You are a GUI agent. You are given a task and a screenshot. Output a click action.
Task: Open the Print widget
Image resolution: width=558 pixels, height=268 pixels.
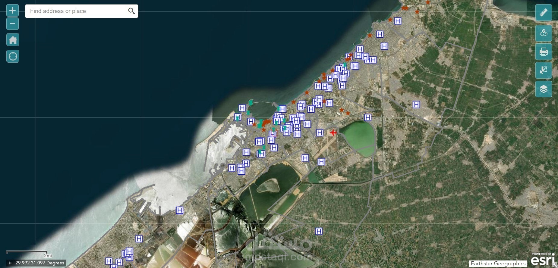544,51
